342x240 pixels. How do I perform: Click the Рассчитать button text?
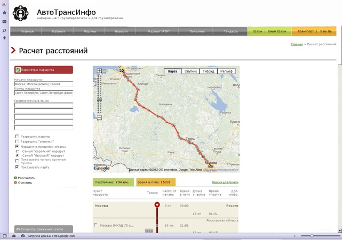pyautogui.click(x=26, y=178)
